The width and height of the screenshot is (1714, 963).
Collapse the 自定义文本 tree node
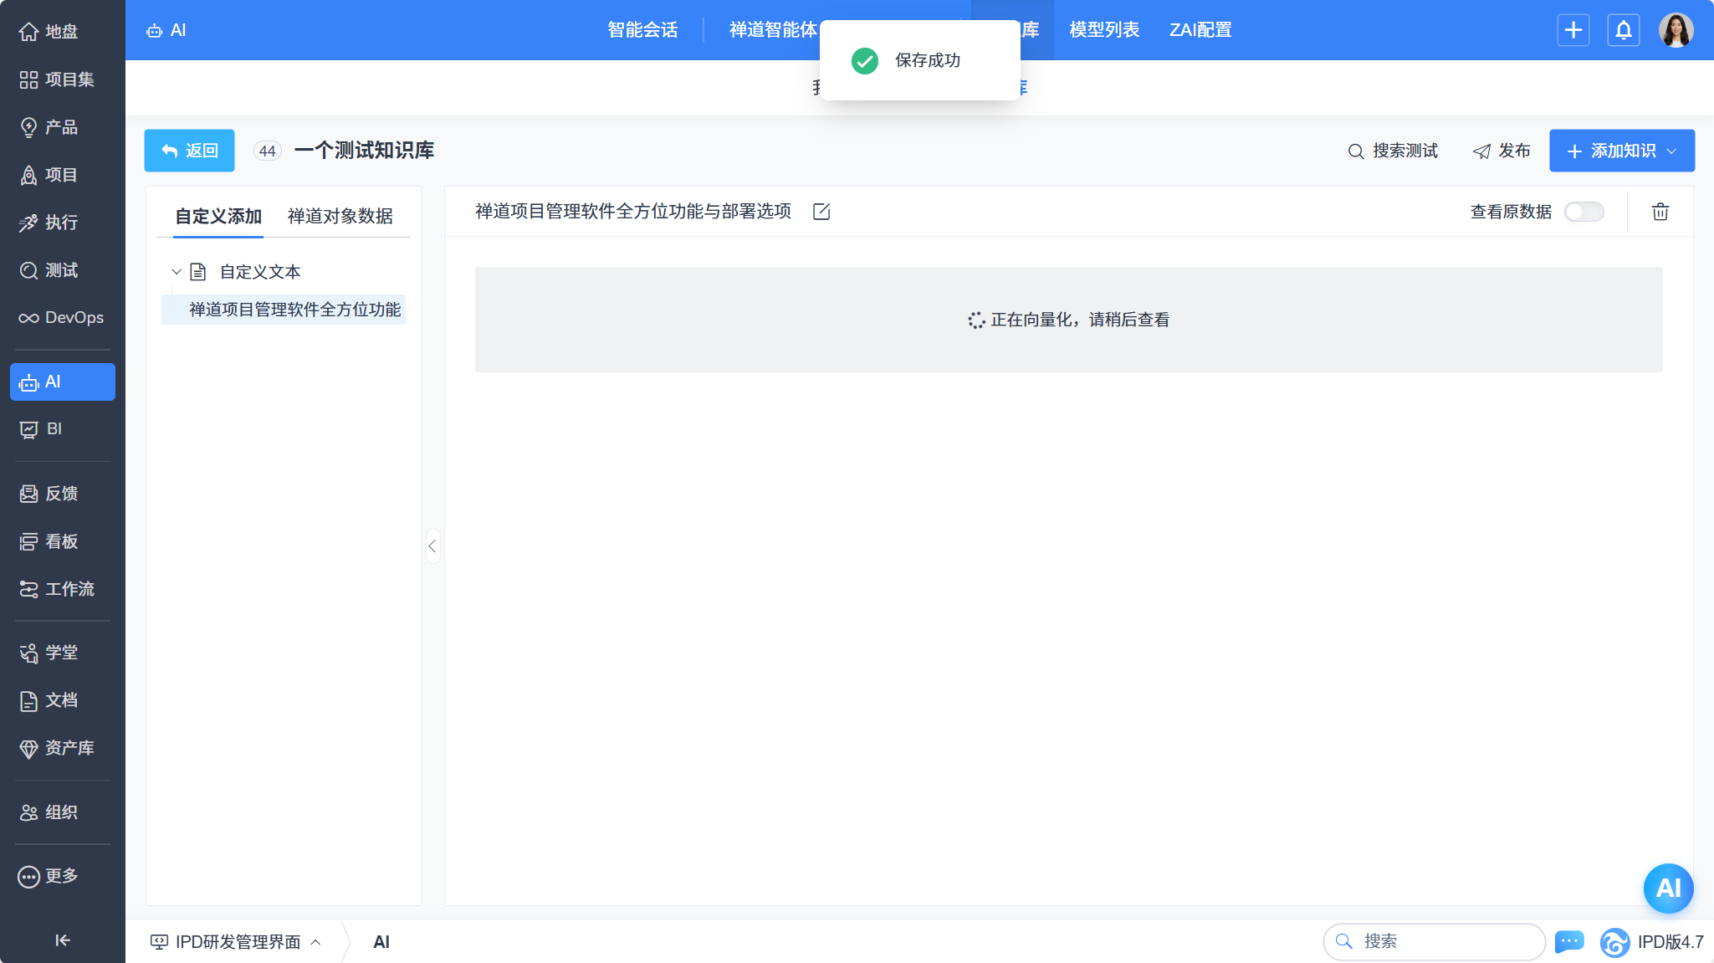click(x=177, y=272)
